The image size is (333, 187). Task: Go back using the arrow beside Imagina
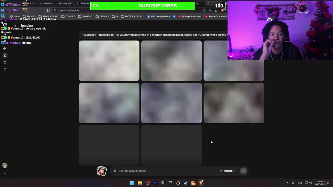tap(15, 26)
